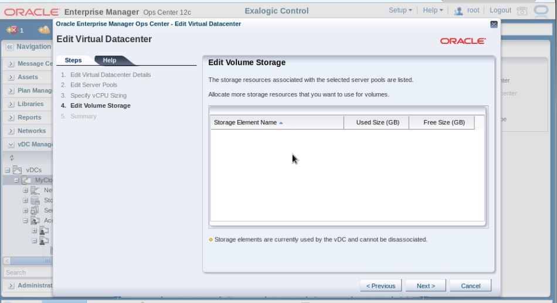The height and width of the screenshot is (303, 557).
Task: Expand the first account node
Action: 34,231
